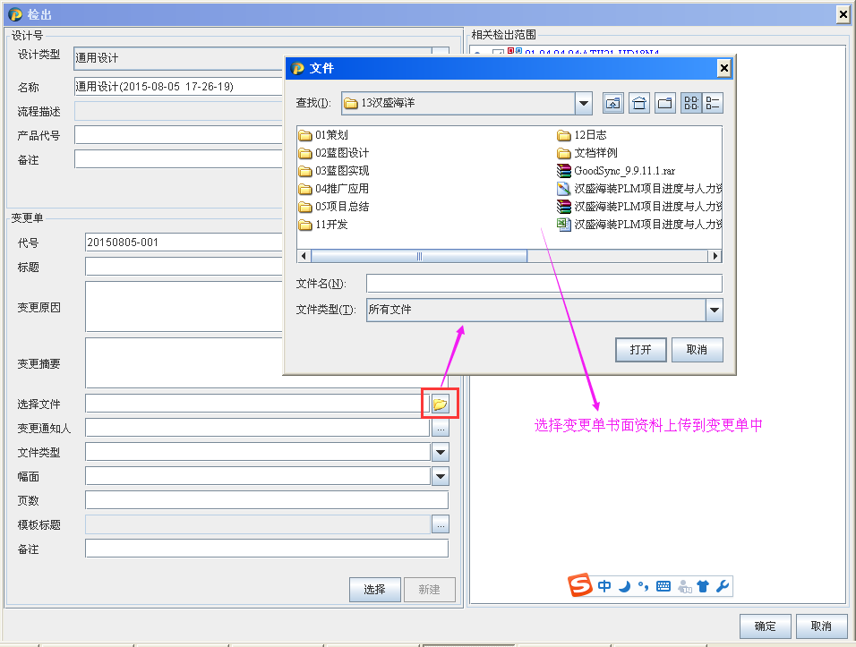The width and height of the screenshot is (856, 647).
Task: Expand the 查找 folder location dropdown
Action: 584,103
